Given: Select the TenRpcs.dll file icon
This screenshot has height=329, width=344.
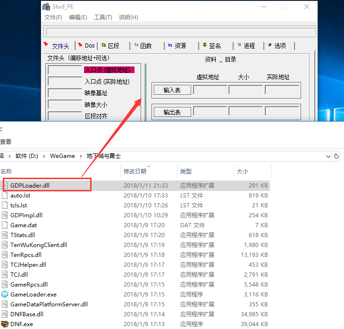Looking at the screenshot, I should 5,255.
